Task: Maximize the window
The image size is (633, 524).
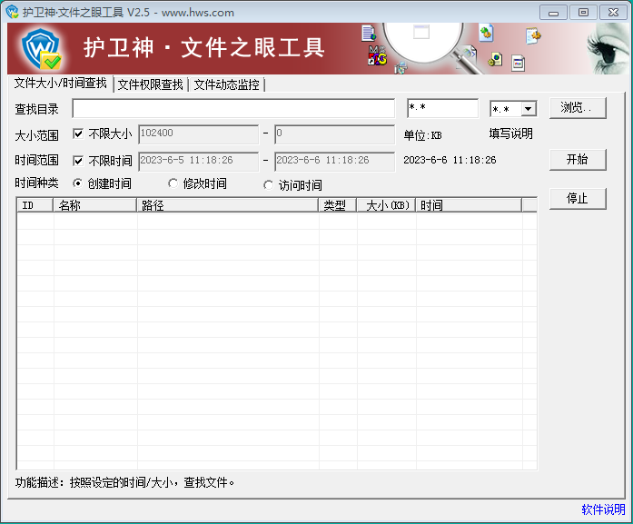Action: click(x=583, y=13)
